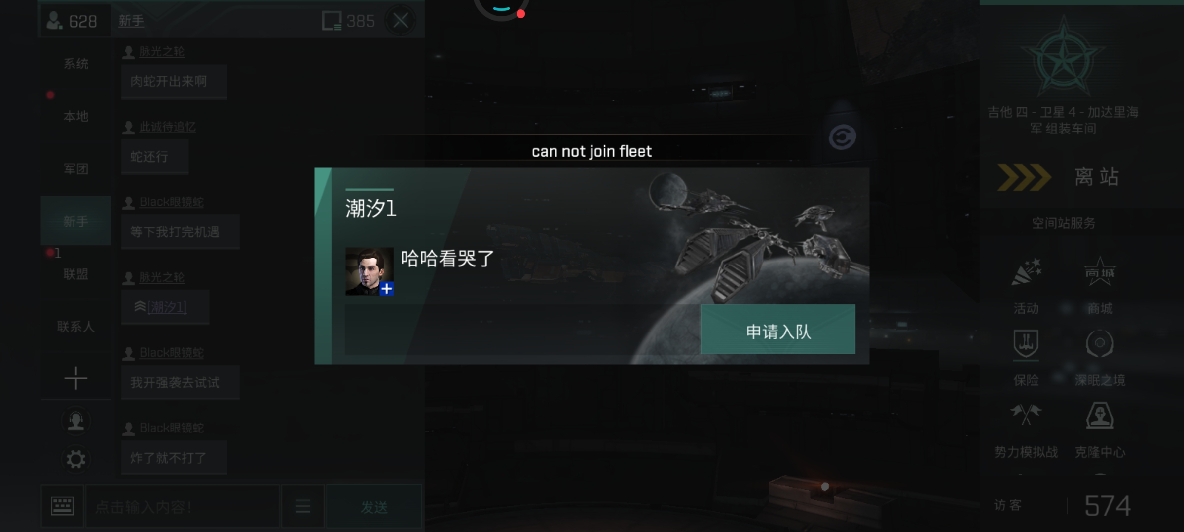Add a new channel with plus icon
Screen dimensions: 1184x532
coord(76,378)
